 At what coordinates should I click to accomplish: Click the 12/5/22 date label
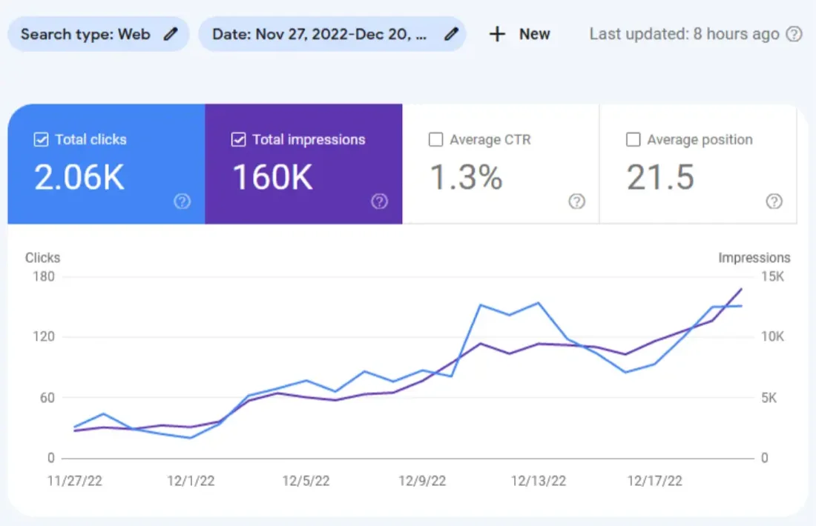[306, 481]
